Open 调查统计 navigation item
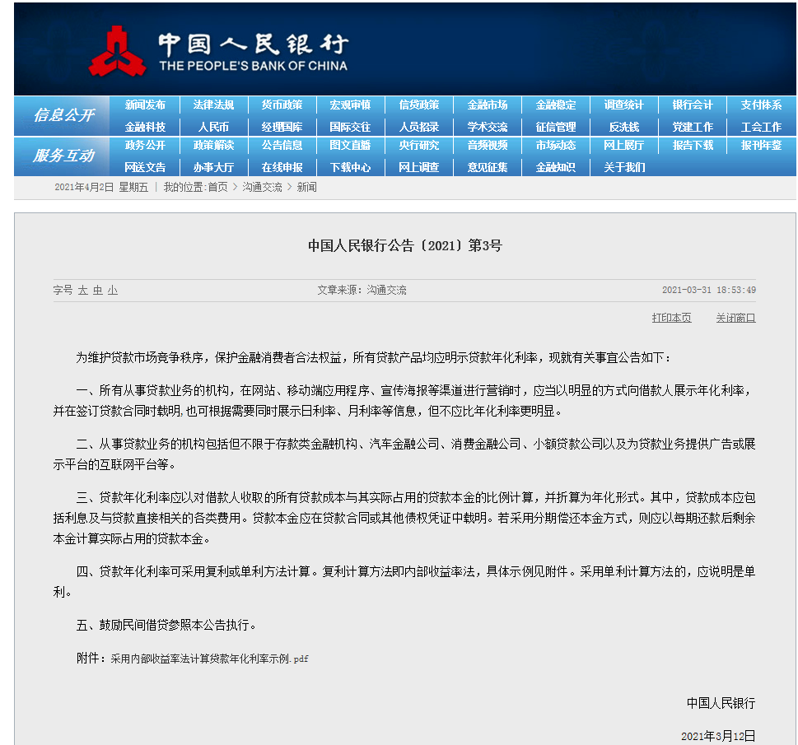 click(x=624, y=105)
